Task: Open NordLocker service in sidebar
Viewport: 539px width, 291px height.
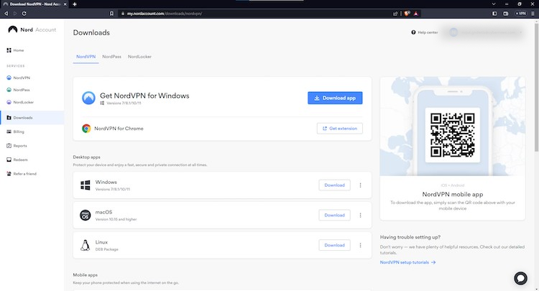Action: [20, 102]
